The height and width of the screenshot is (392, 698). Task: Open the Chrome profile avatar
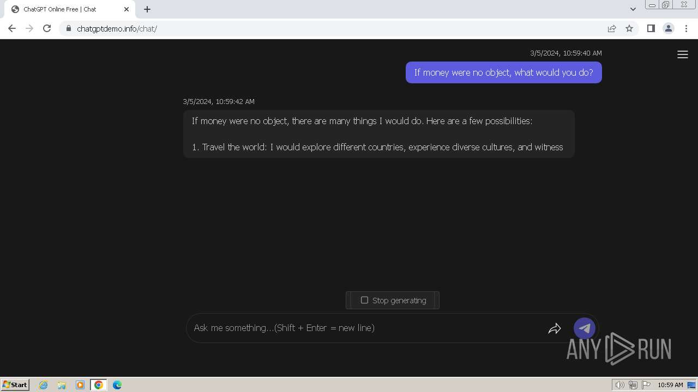(x=668, y=28)
